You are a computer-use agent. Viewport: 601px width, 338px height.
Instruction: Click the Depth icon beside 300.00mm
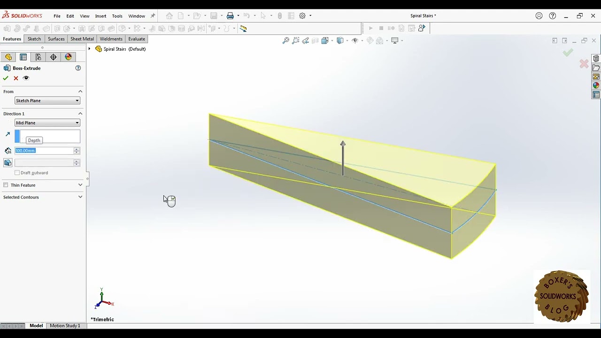(8, 151)
